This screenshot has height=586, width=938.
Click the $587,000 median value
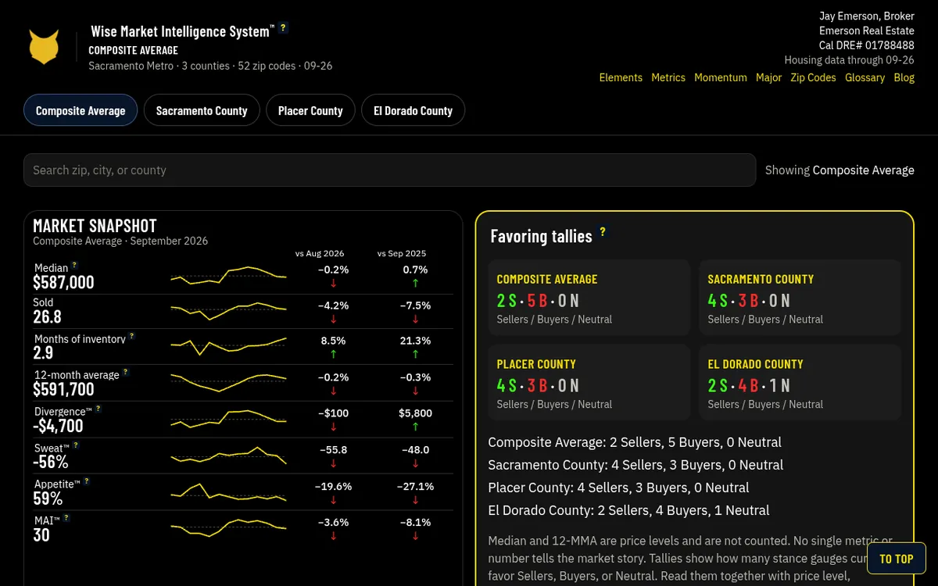[x=63, y=282]
